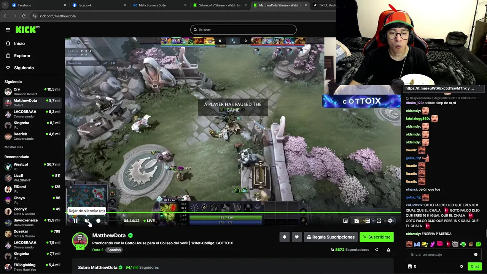Open Dota 2 category link
The image size is (487, 274).
click(97, 250)
